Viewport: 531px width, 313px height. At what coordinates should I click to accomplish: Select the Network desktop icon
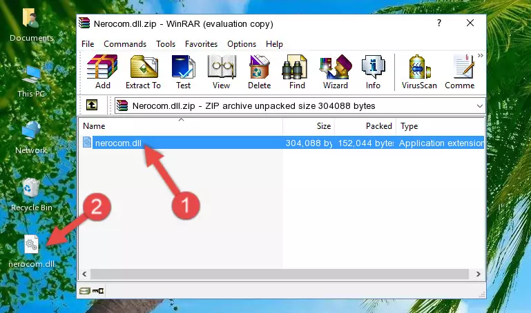pyautogui.click(x=31, y=138)
